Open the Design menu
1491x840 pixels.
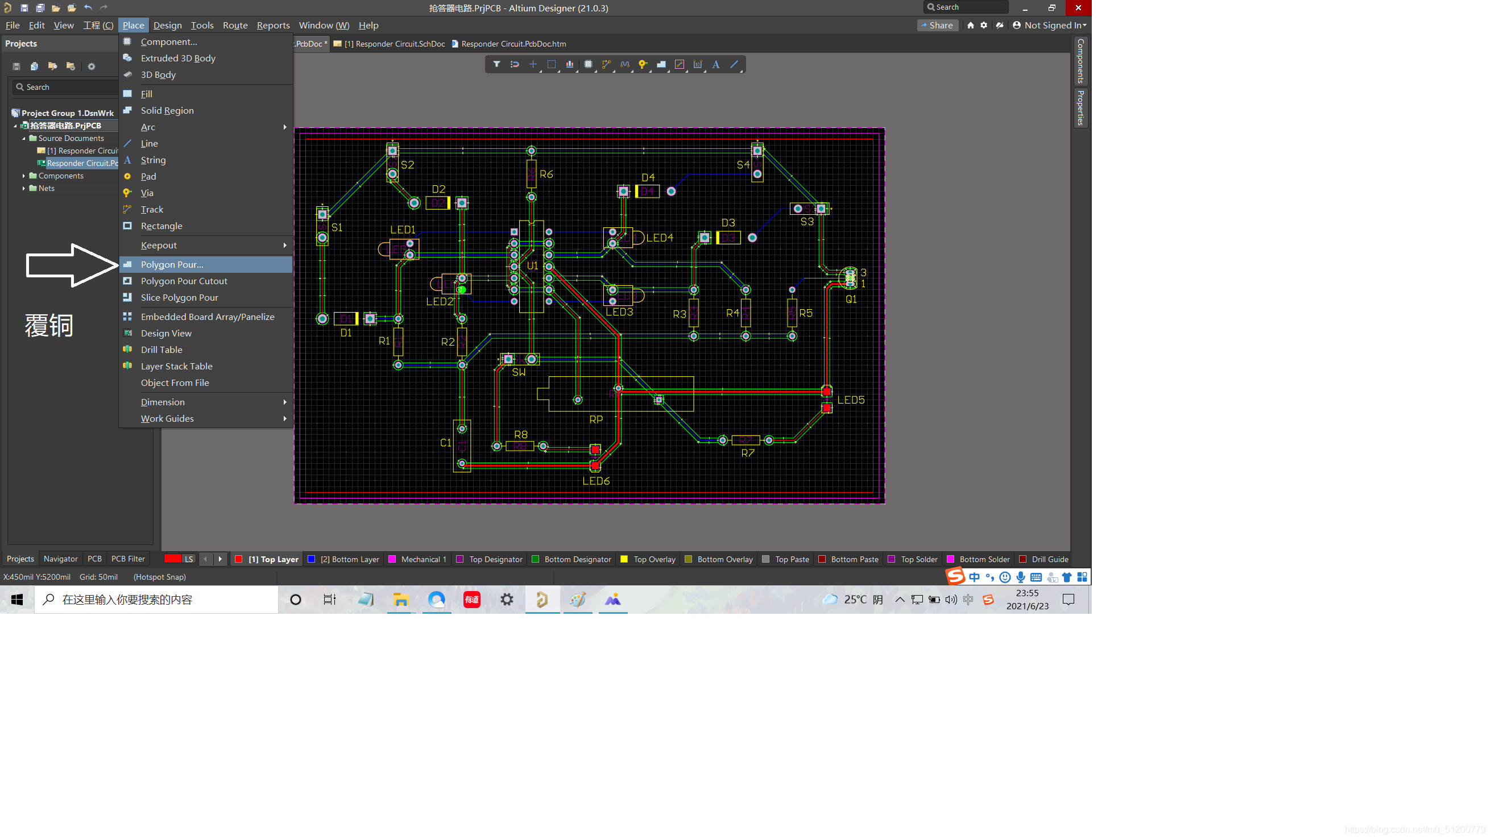coord(167,25)
